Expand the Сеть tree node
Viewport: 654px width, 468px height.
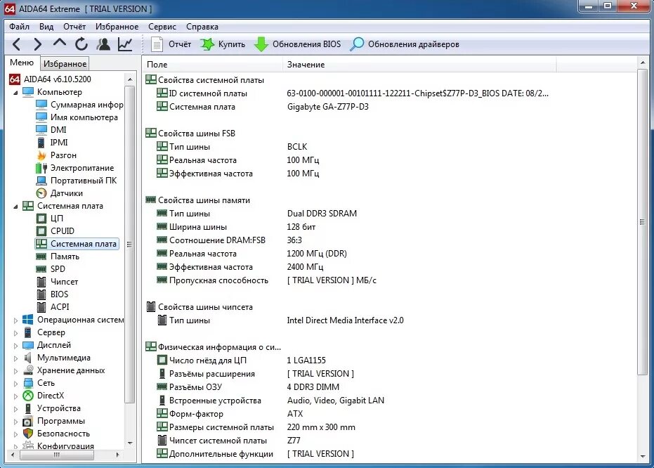(15, 384)
